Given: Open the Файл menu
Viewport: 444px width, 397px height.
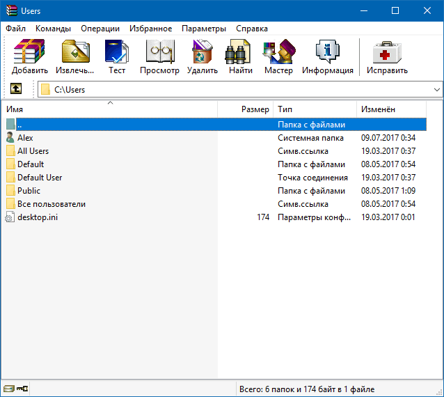Looking at the screenshot, I should point(16,29).
